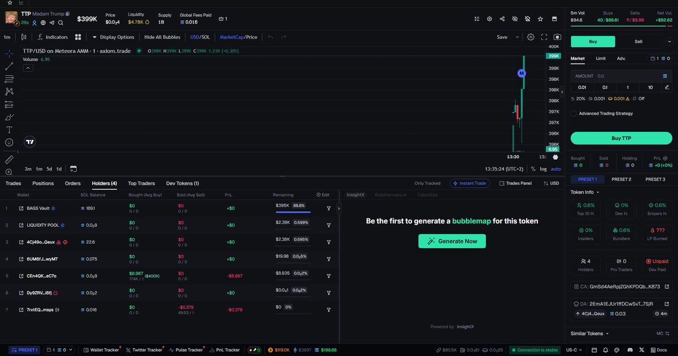Filter the BAGS Vault holder row
The image size is (678, 356).
pos(329,208)
